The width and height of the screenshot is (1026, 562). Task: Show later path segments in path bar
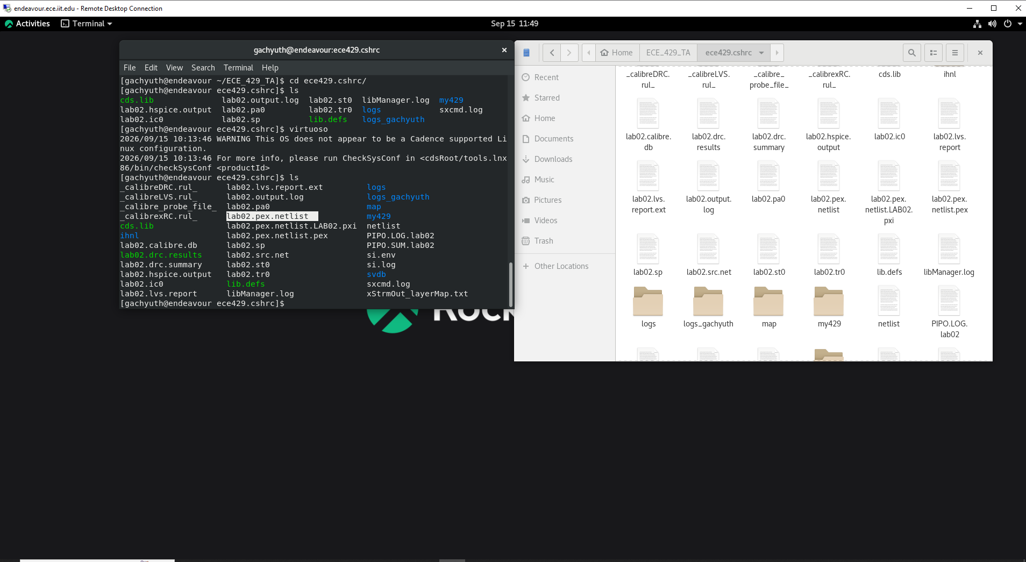[x=776, y=53]
